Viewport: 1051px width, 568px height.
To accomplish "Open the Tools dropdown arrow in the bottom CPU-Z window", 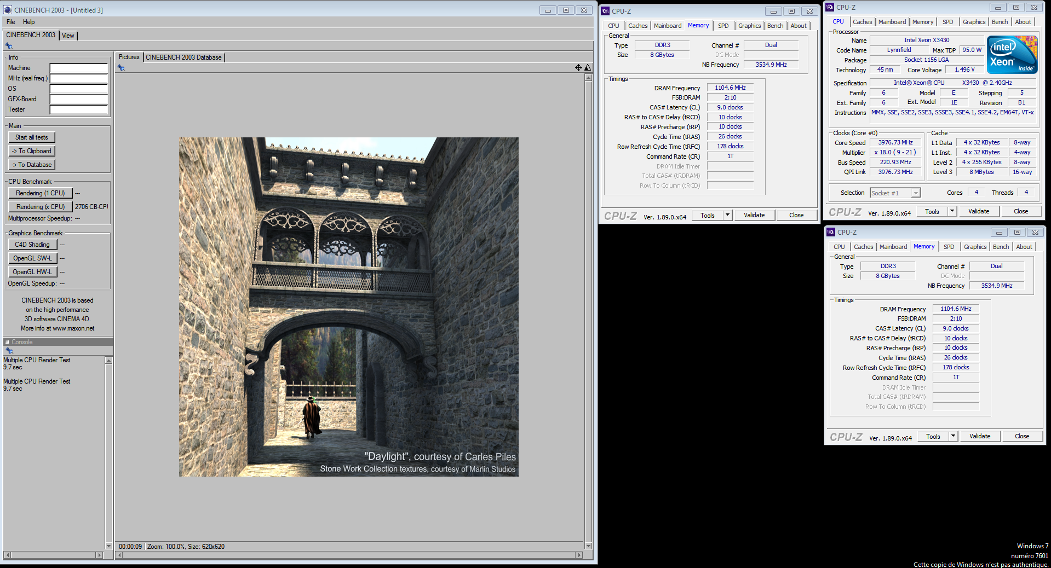I will tap(953, 436).
